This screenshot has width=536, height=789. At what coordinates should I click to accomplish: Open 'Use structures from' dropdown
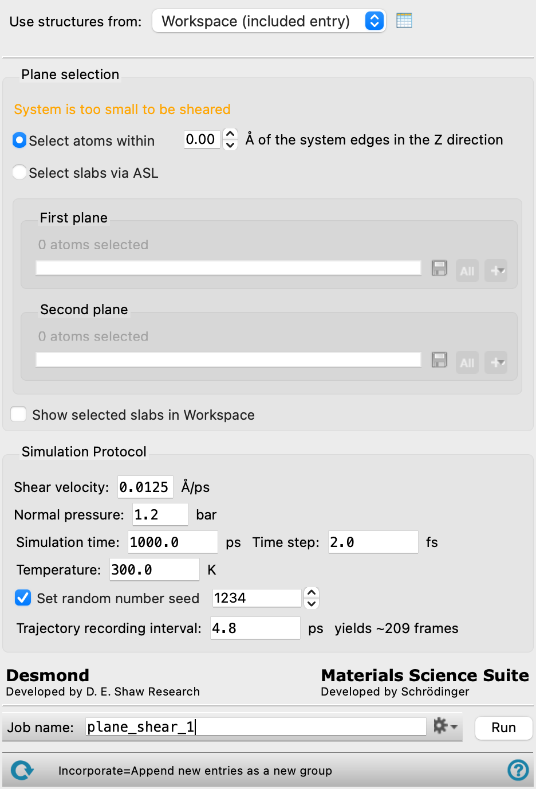click(x=269, y=21)
